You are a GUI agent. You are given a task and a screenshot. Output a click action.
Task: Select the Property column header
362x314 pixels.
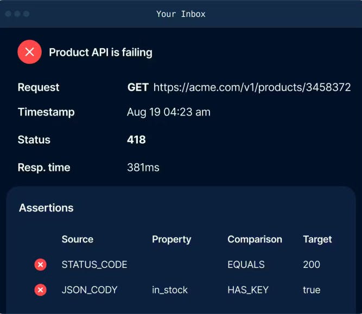click(172, 239)
